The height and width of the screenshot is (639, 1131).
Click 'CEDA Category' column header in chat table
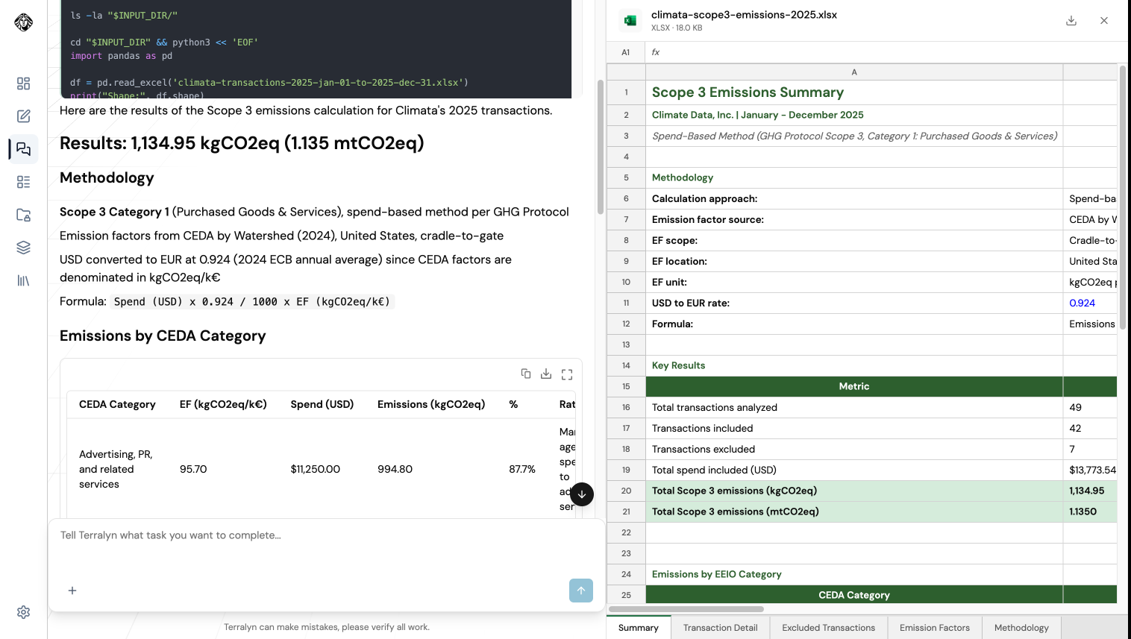117,404
